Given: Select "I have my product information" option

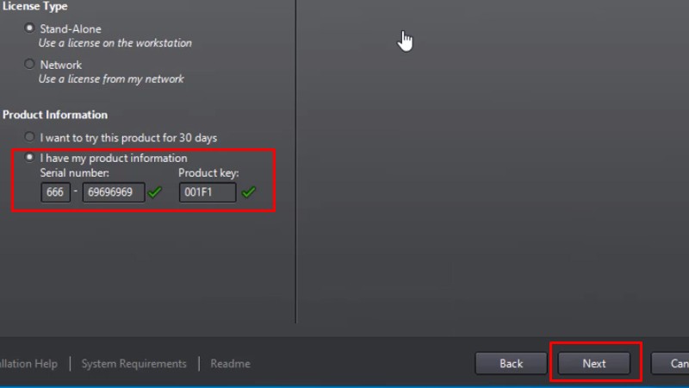Looking at the screenshot, I should [30, 158].
